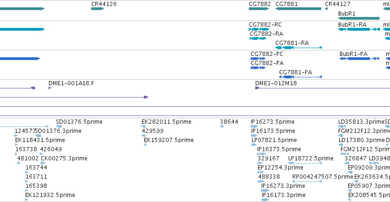The width and height of the screenshot is (390, 202).
Task: Click the LD17380.3prime EST label
Action: pos(362,140)
